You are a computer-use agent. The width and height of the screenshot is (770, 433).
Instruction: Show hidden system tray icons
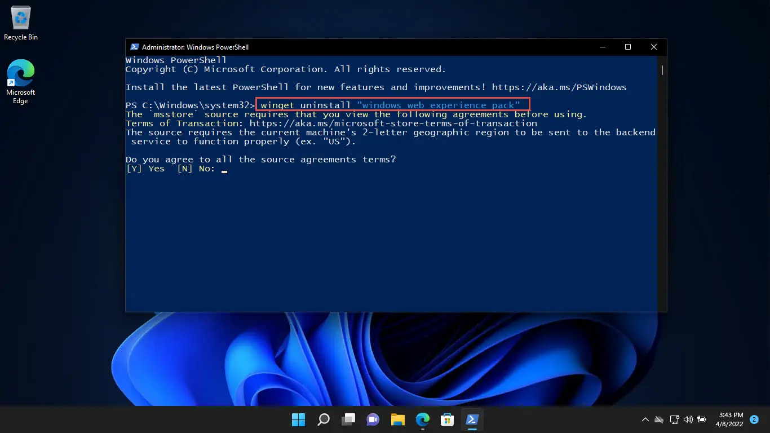[x=645, y=419]
